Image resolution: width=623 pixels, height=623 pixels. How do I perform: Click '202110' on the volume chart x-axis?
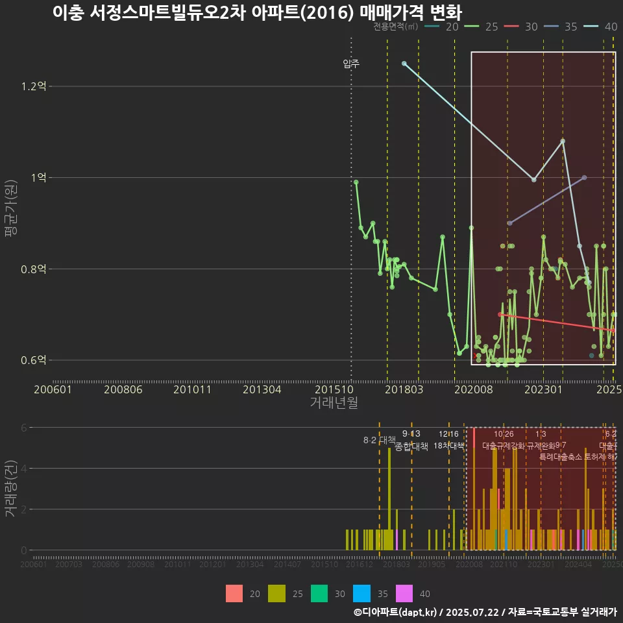pyautogui.click(x=504, y=564)
